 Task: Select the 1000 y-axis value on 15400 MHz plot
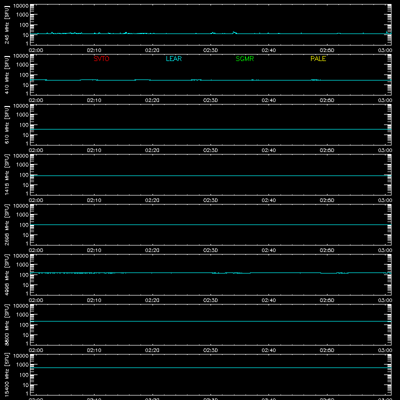pos(22,364)
